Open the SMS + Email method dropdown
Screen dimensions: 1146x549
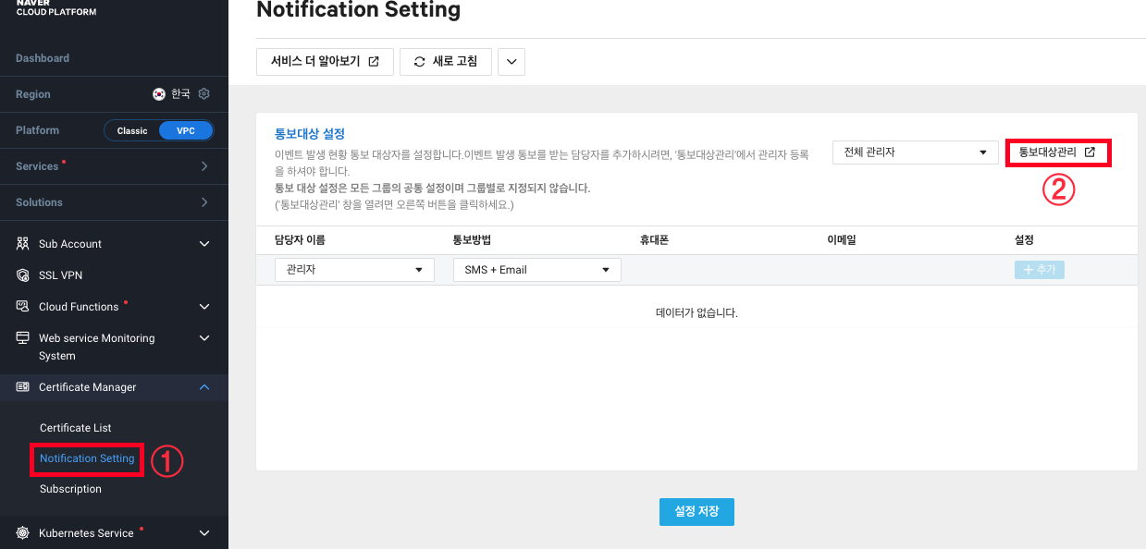tap(536, 270)
